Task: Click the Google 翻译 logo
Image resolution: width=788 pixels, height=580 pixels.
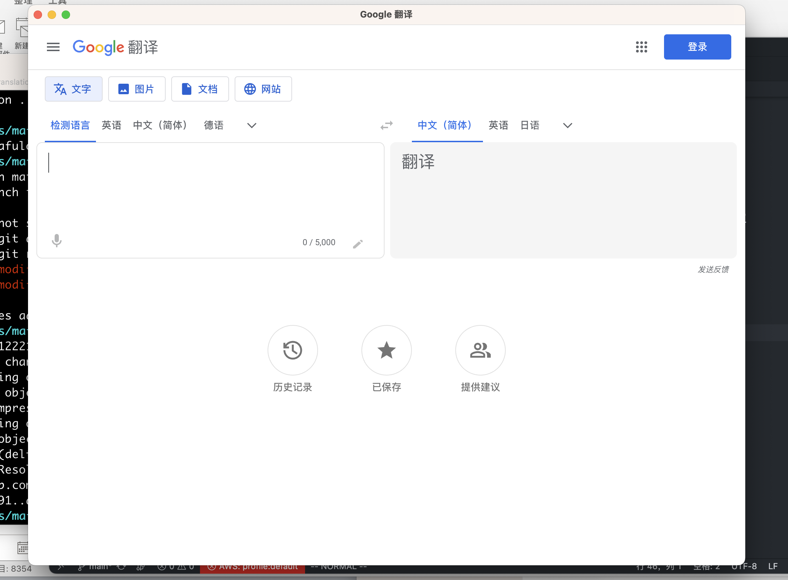Action: [115, 47]
